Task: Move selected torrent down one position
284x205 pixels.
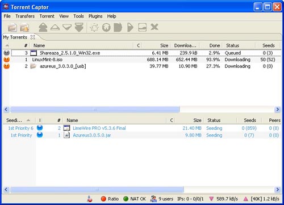Action: click(x=67, y=27)
